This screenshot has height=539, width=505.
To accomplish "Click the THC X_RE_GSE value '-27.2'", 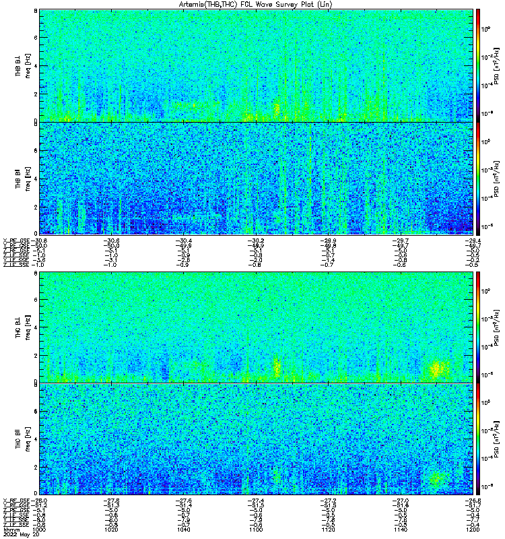I will [x=329, y=501].
